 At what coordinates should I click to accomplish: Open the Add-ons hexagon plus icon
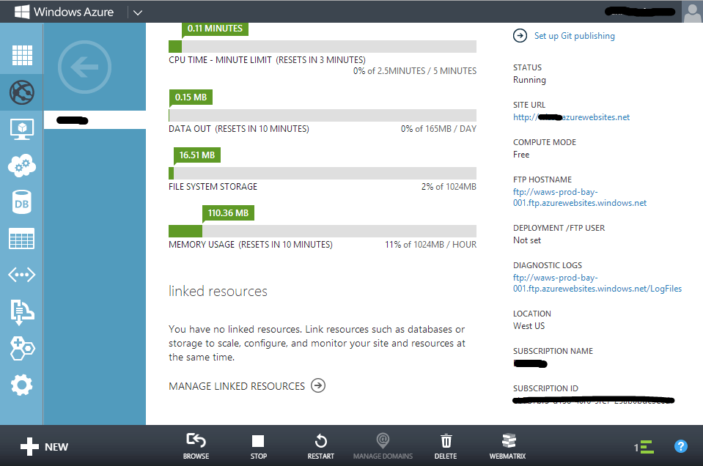[22, 348]
